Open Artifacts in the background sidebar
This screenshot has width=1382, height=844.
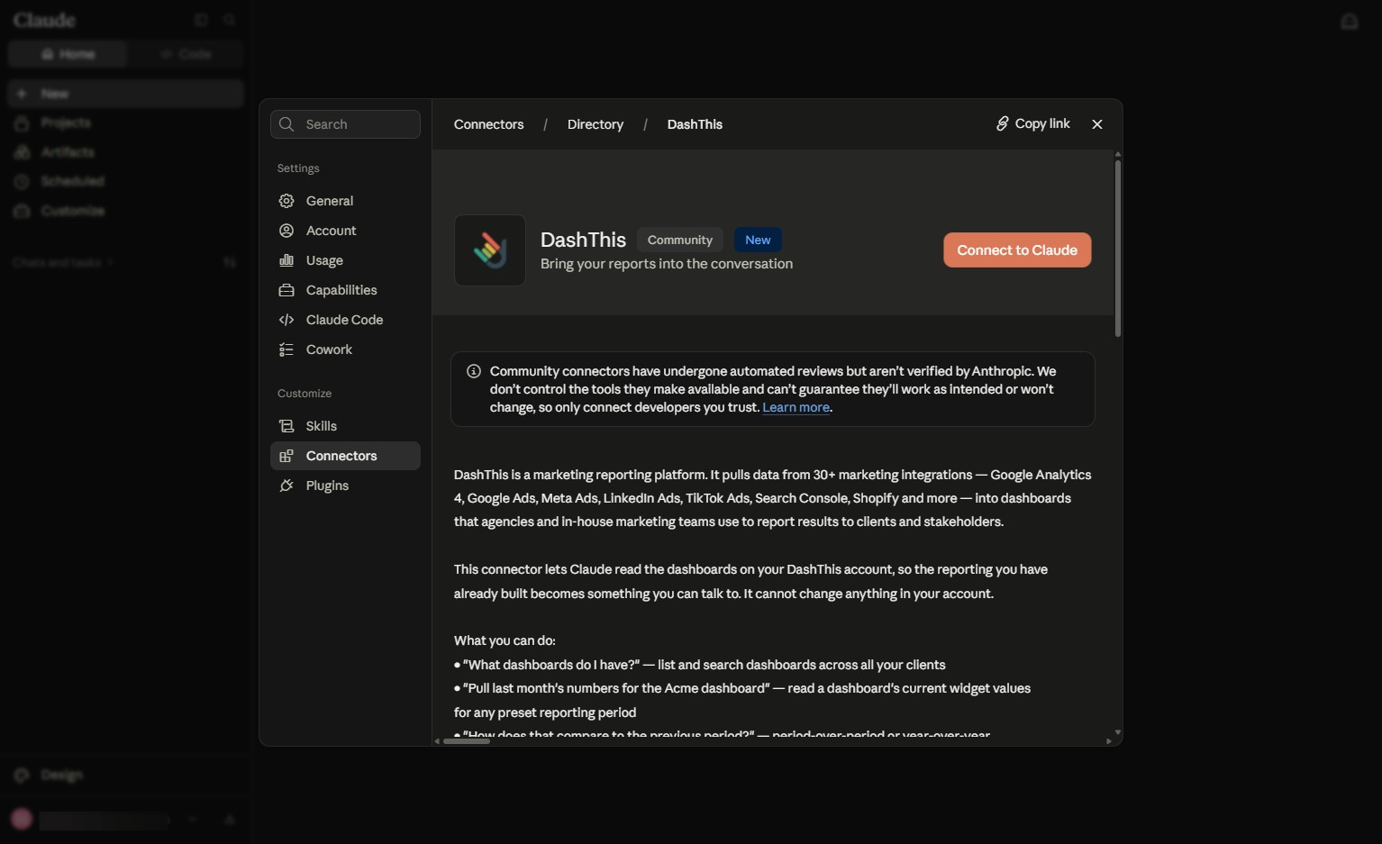click(x=126, y=152)
